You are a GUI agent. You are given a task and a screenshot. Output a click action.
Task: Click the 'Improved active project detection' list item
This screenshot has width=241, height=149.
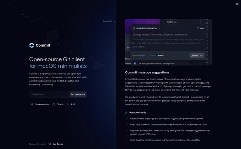pos(170,132)
